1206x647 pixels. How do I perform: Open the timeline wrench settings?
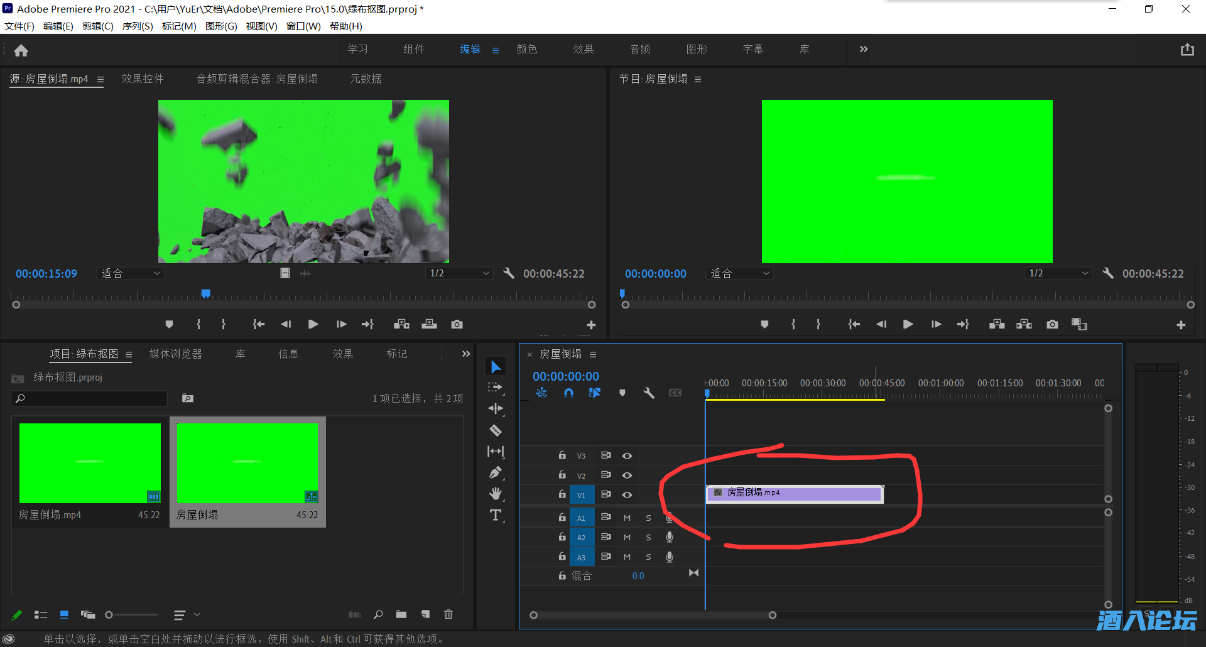click(649, 393)
